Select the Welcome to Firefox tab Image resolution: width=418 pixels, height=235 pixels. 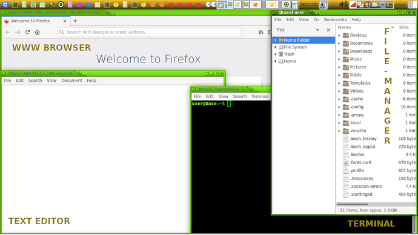[x=36, y=21]
